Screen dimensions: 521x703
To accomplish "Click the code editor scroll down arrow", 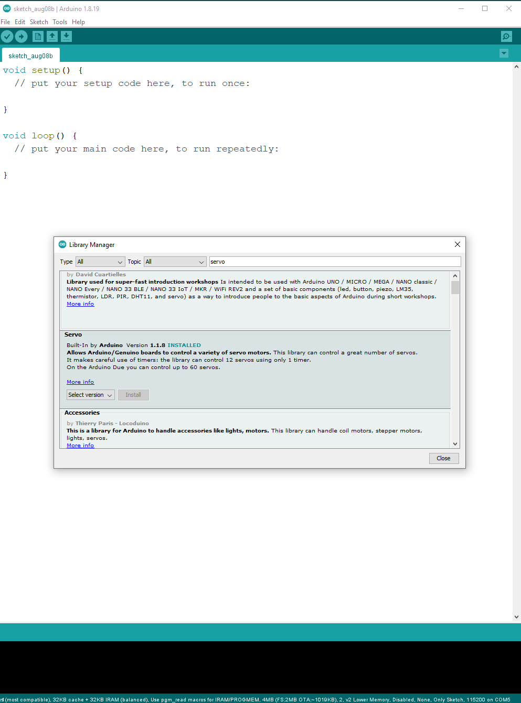I will [517, 617].
